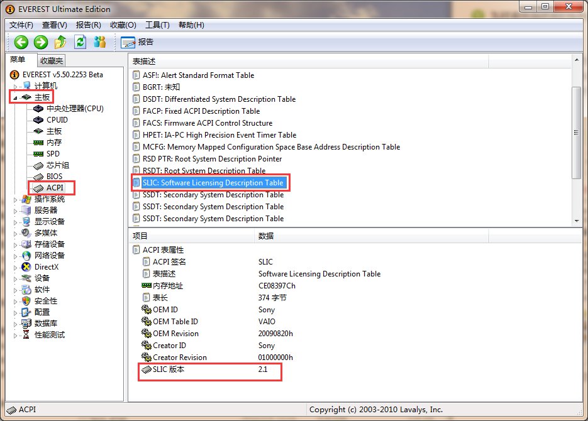This screenshot has width=588, height=421.
Task: Select the CPUID item's chip icon
Action: (x=38, y=119)
